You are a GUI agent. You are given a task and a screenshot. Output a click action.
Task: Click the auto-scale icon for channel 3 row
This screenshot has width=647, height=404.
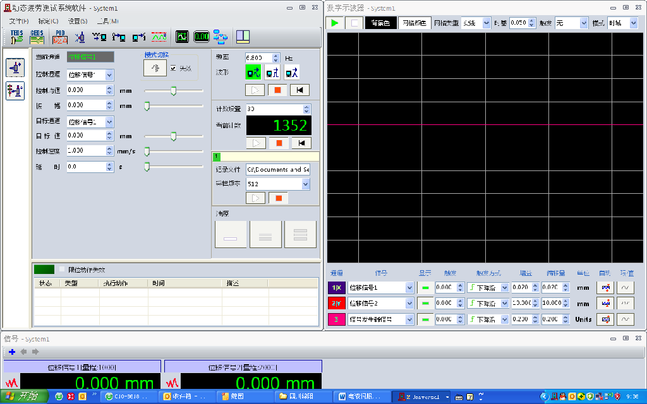point(605,319)
